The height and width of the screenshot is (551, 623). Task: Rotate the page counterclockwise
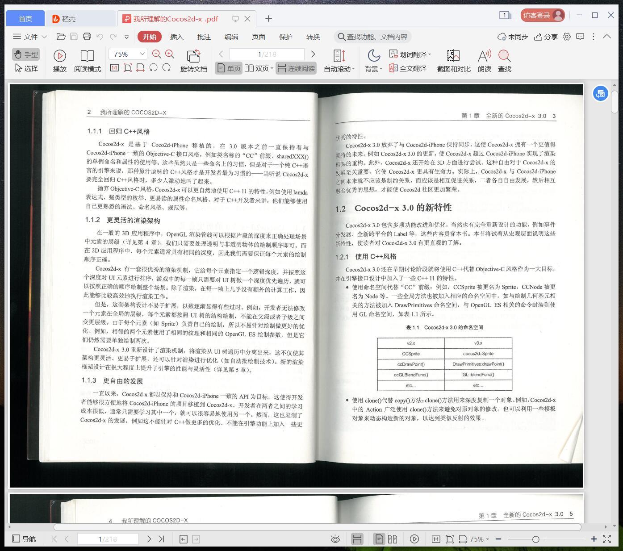click(153, 68)
